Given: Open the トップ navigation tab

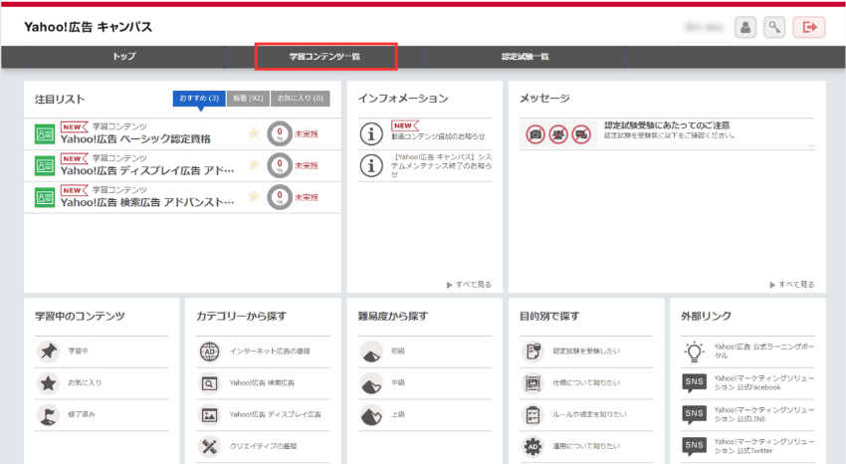Looking at the screenshot, I should point(124,56).
